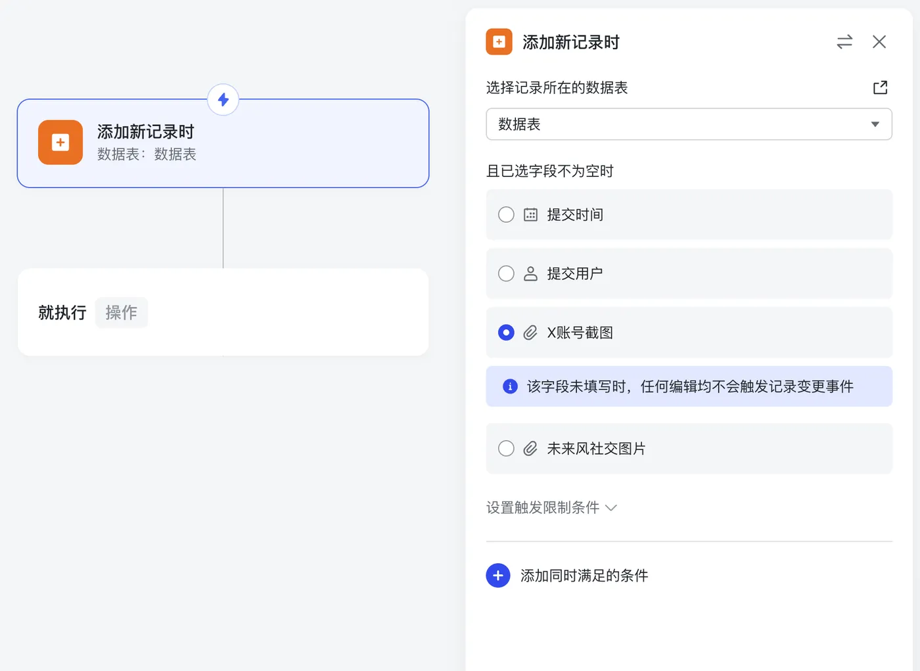The height and width of the screenshot is (671, 920).
Task: Open data table in new window icon
Action: click(x=880, y=87)
